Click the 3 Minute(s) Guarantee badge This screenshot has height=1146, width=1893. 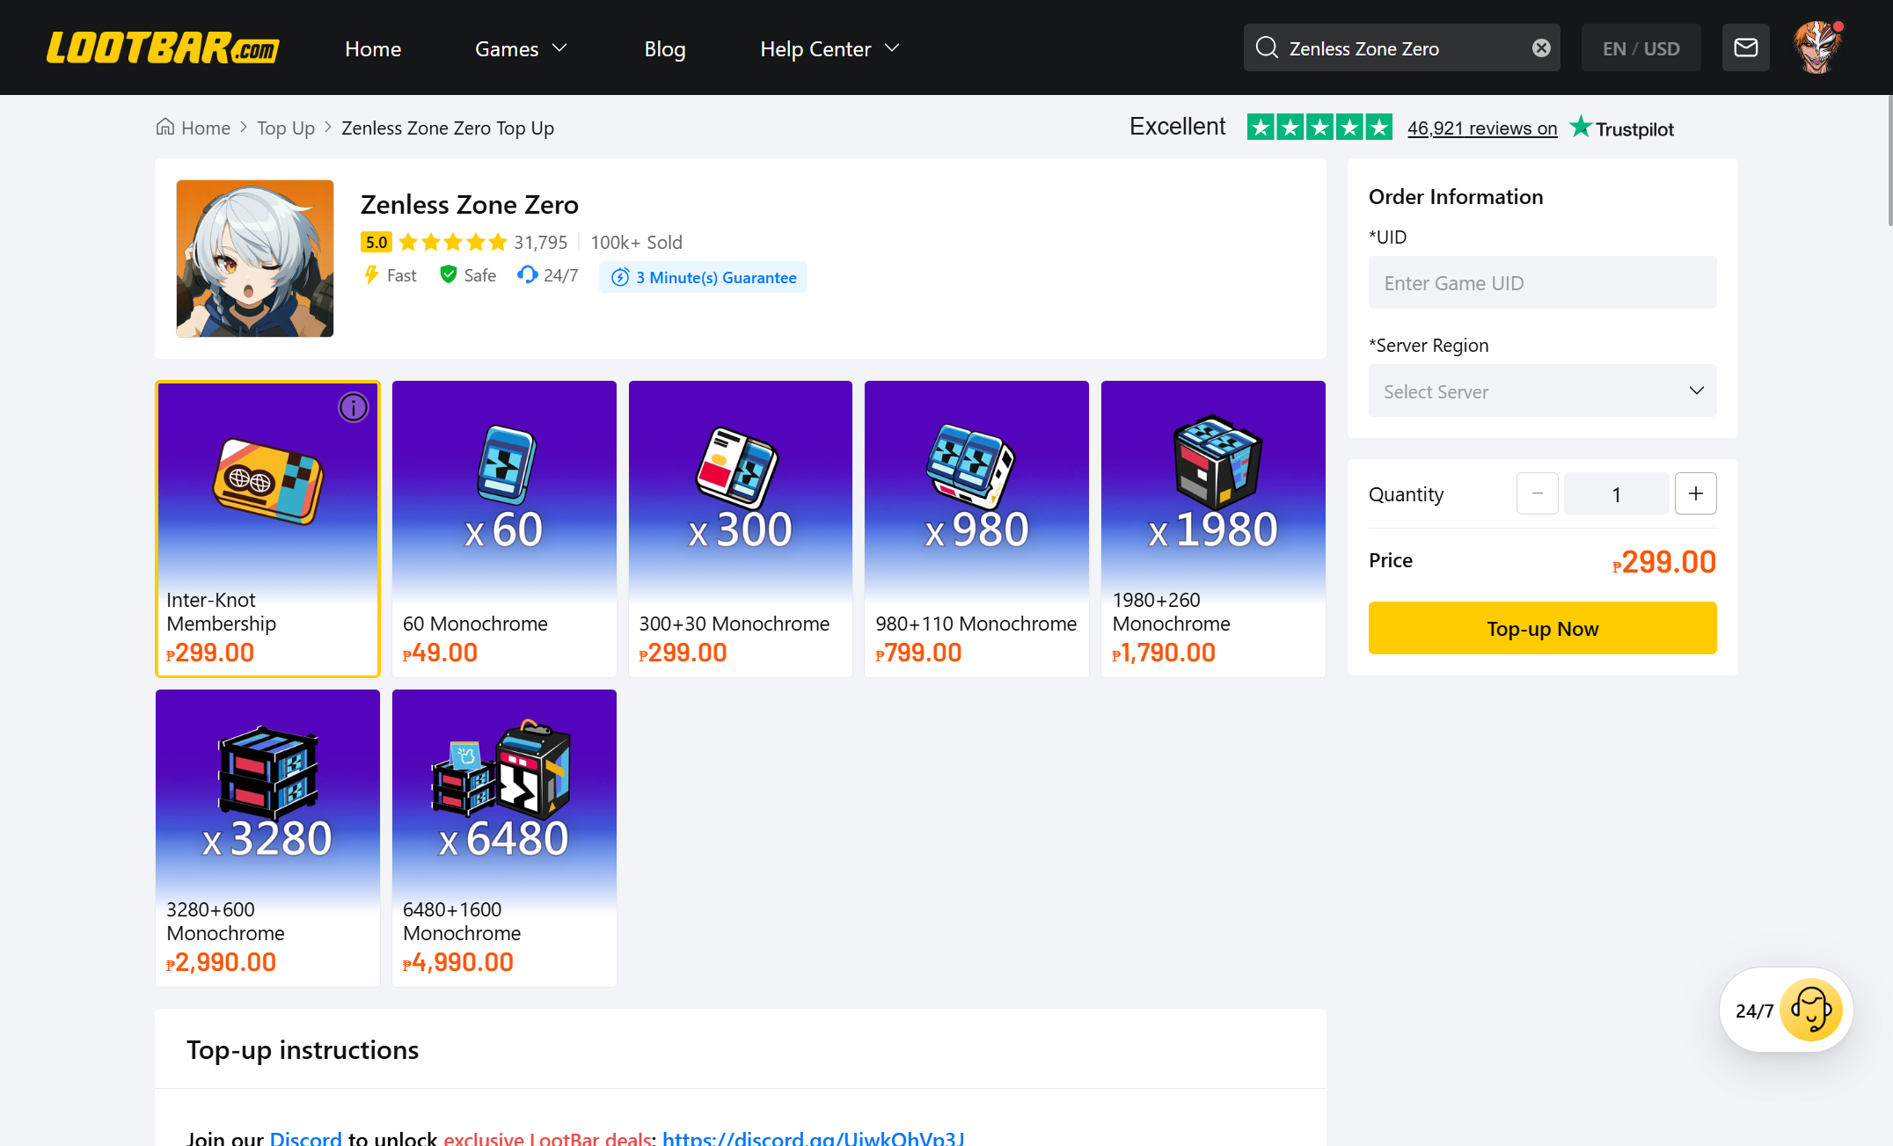[x=703, y=277]
